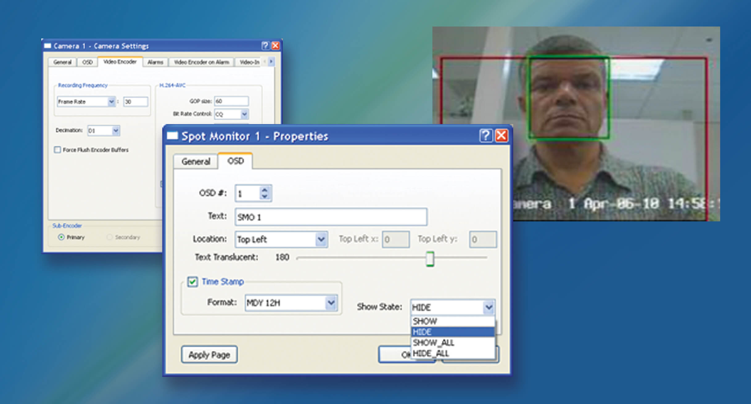Click the Spot Monitor help question-mark icon
751x404 pixels.
click(486, 136)
